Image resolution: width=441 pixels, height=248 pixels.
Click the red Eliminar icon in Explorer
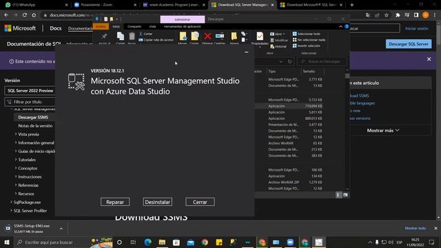pyautogui.click(x=207, y=37)
